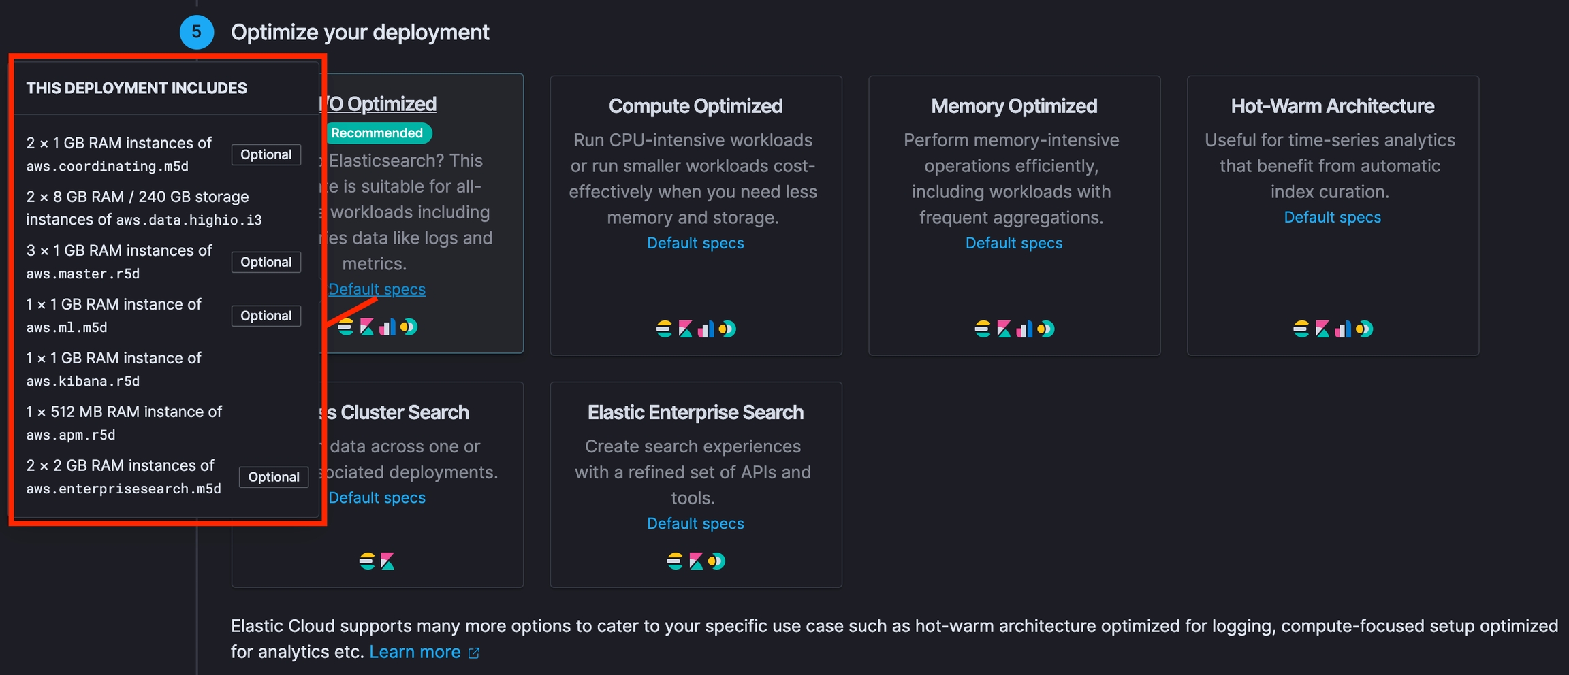Click Kibana icon in Elastic Enterprise Search card

pyautogui.click(x=696, y=561)
